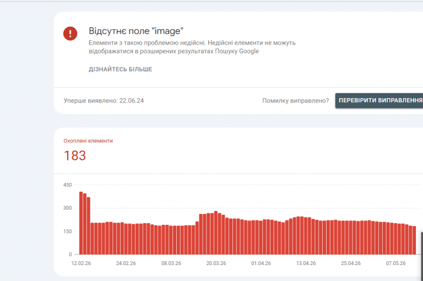Click the 150 y-axis label
The height and width of the screenshot is (281, 423).
(x=67, y=231)
